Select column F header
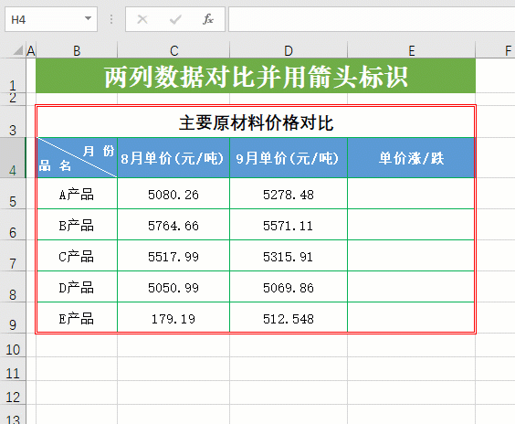Screen dimensions: 515x424 click(x=496, y=50)
